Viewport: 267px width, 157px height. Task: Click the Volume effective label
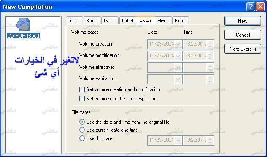pyautogui.click(x=97, y=67)
